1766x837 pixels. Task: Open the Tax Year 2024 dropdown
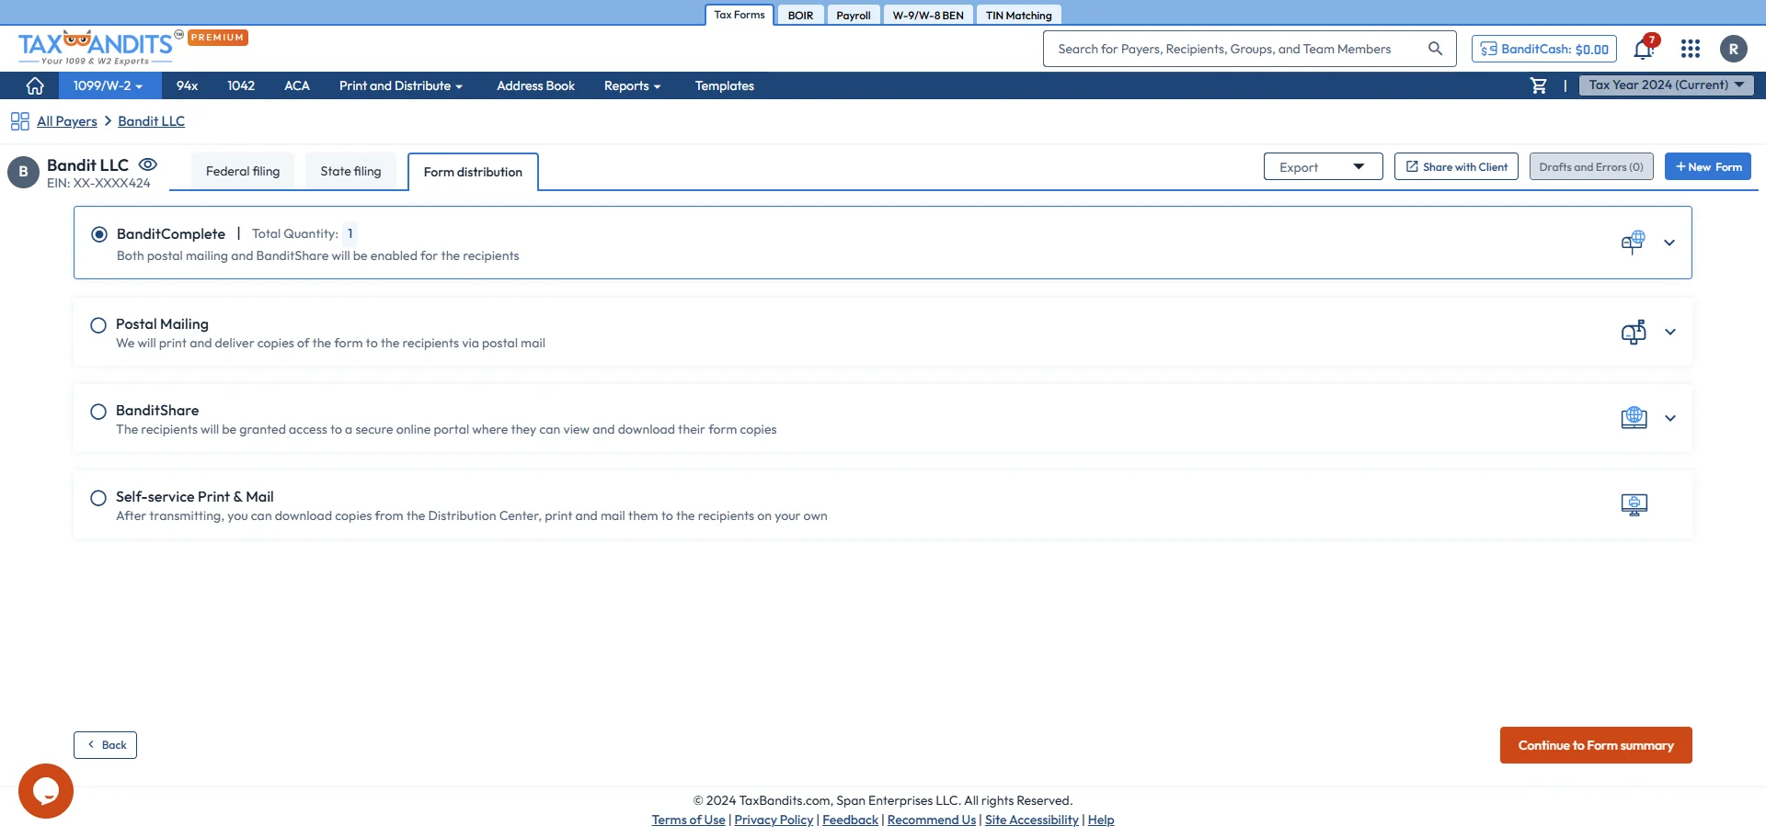click(x=1667, y=85)
